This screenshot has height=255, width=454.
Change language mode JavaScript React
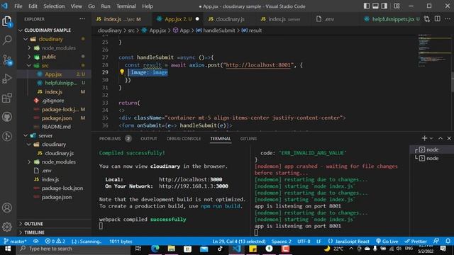tap(348, 241)
